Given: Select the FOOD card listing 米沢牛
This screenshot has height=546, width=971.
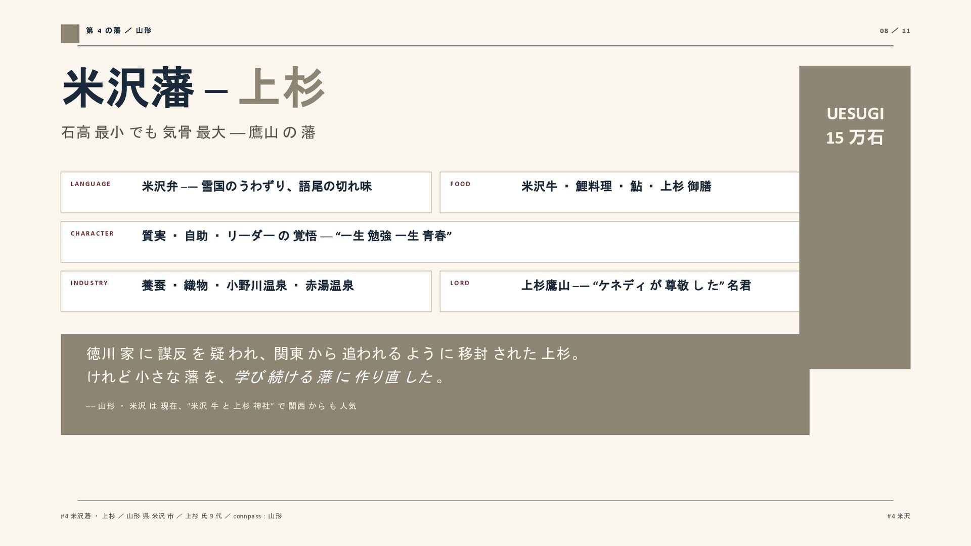Looking at the screenshot, I should (x=620, y=192).
